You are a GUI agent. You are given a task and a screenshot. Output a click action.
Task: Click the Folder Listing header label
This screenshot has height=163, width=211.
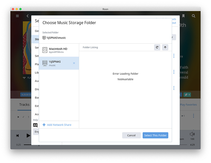90,47
